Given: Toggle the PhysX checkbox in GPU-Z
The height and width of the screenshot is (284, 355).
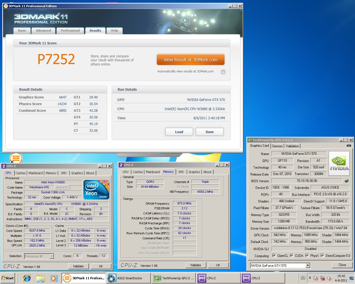Looking at the screenshot, I should coord(307,256).
